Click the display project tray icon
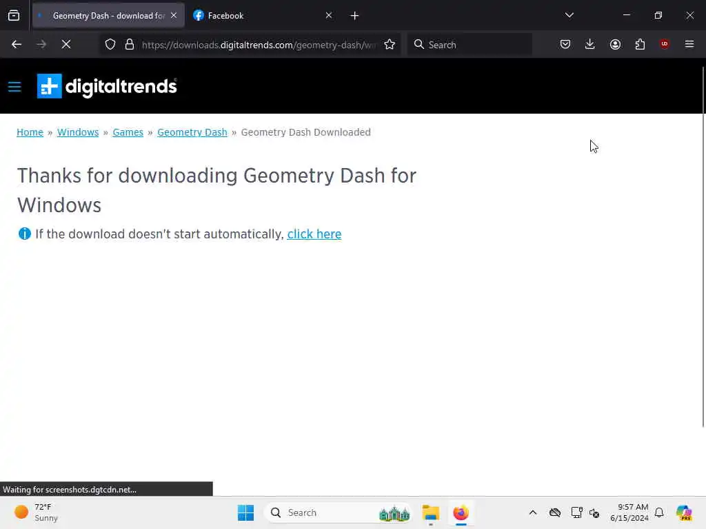706x529 pixels. pyautogui.click(x=576, y=512)
